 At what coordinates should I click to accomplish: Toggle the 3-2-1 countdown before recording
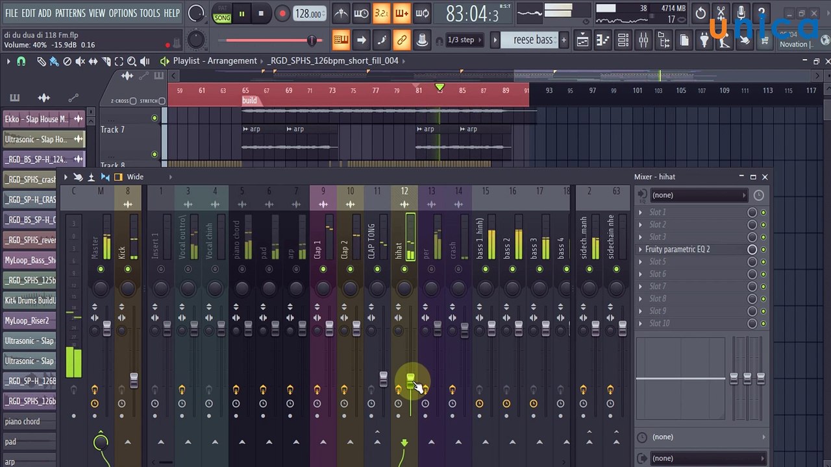click(x=381, y=13)
